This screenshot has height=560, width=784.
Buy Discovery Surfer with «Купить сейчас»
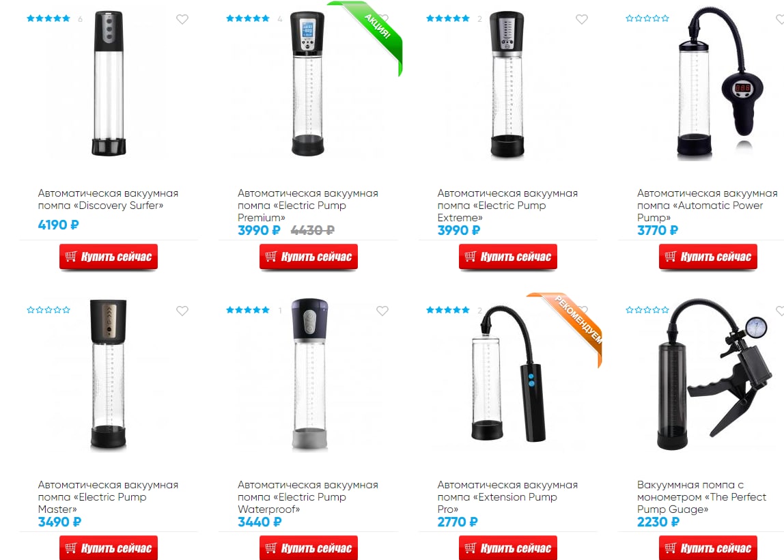click(x=109, y=257)
